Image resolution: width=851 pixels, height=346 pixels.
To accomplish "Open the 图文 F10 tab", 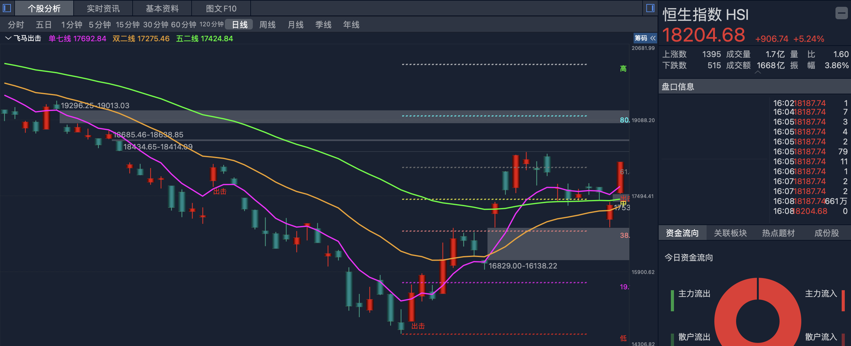I will [x=221, y=8].
